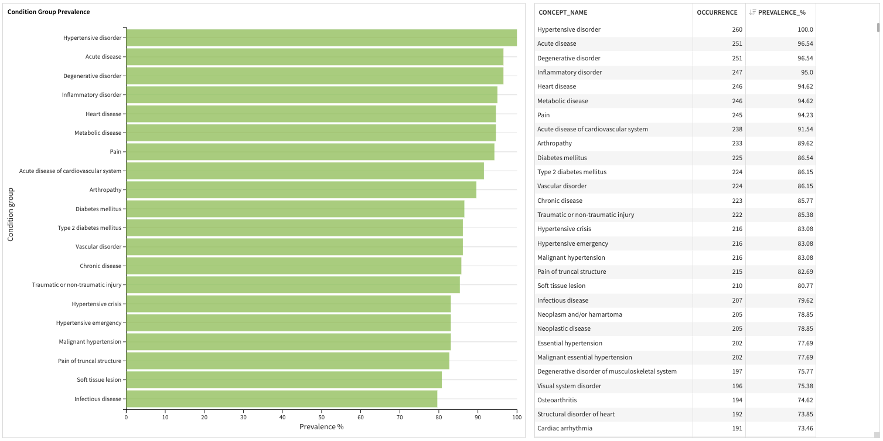Select the Essential hypertension table row
This screenshot has height=441, width=883.
pos(645,343)
